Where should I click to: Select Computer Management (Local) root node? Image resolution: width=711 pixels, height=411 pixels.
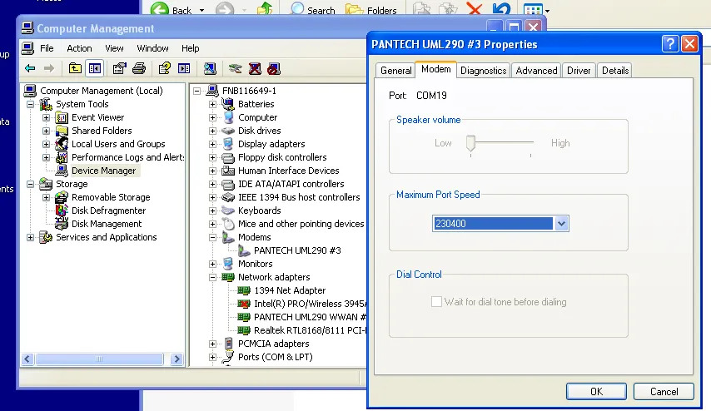click(101, 91)
